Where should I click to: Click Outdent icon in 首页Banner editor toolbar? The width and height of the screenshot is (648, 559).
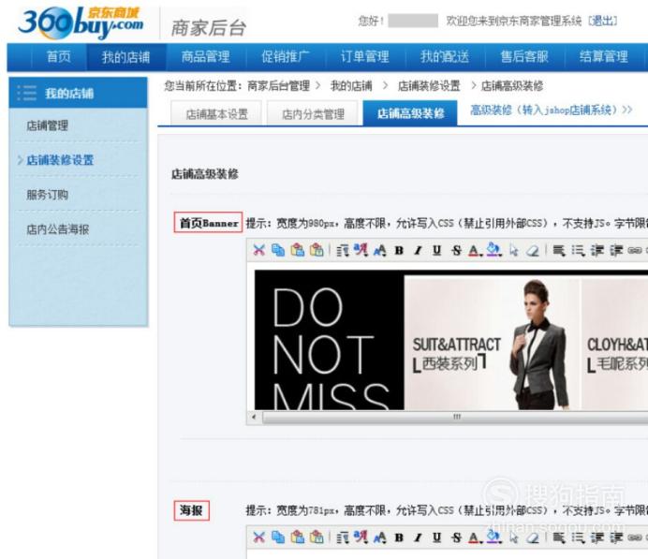pos(596,250)
